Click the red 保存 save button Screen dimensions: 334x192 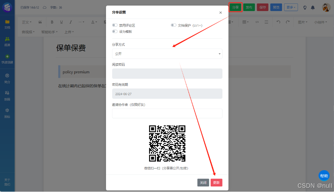[262, 8]
